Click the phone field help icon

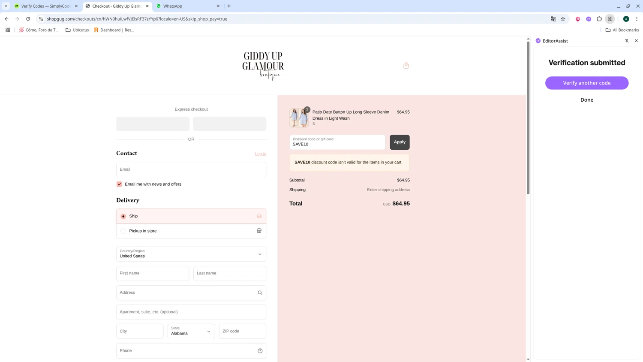pos(260,351)
